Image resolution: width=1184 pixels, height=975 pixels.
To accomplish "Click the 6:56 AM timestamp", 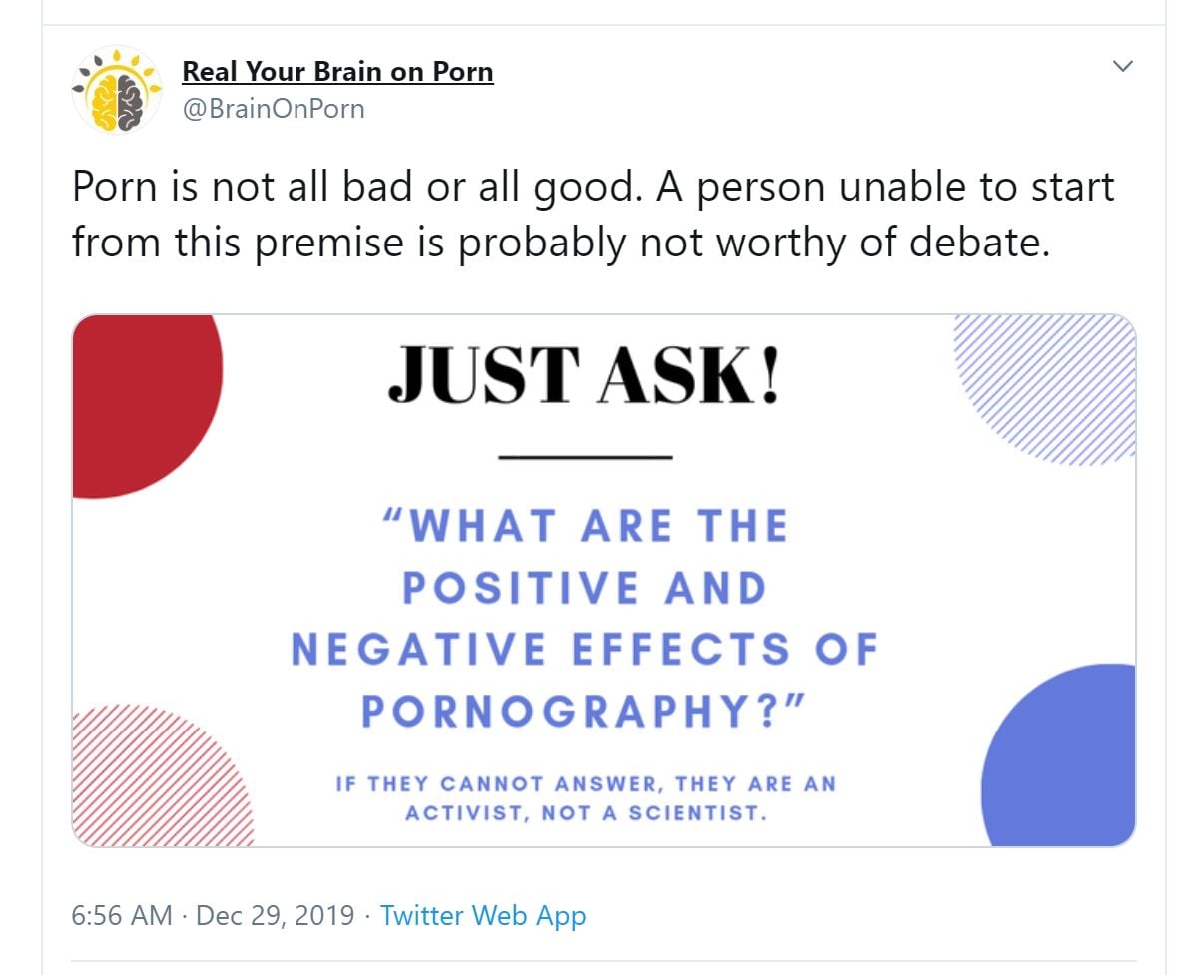I will click(x=122, y=915).
